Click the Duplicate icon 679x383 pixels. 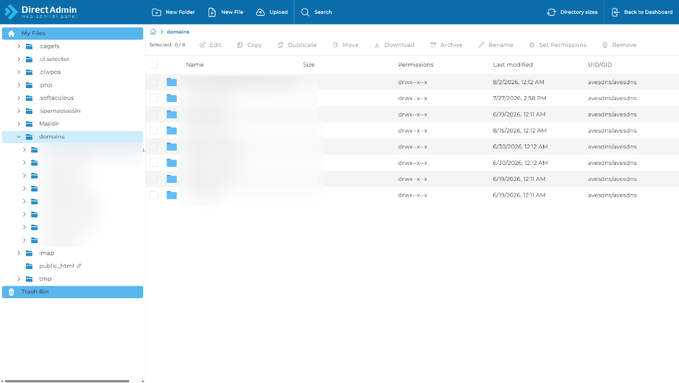click(x=280, y=45)
